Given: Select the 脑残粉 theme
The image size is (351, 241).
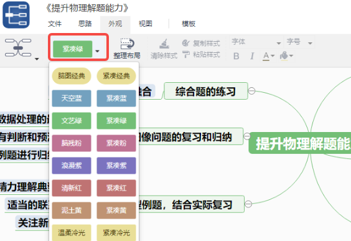Looking at the screenshot, I should (x=72, y=143).
